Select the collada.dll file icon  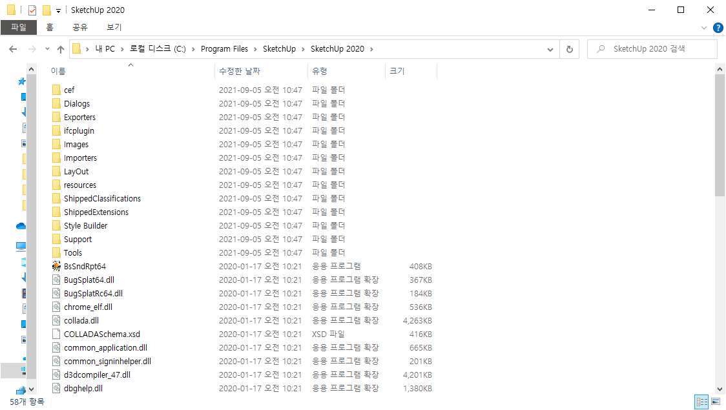tap(56, 320)
